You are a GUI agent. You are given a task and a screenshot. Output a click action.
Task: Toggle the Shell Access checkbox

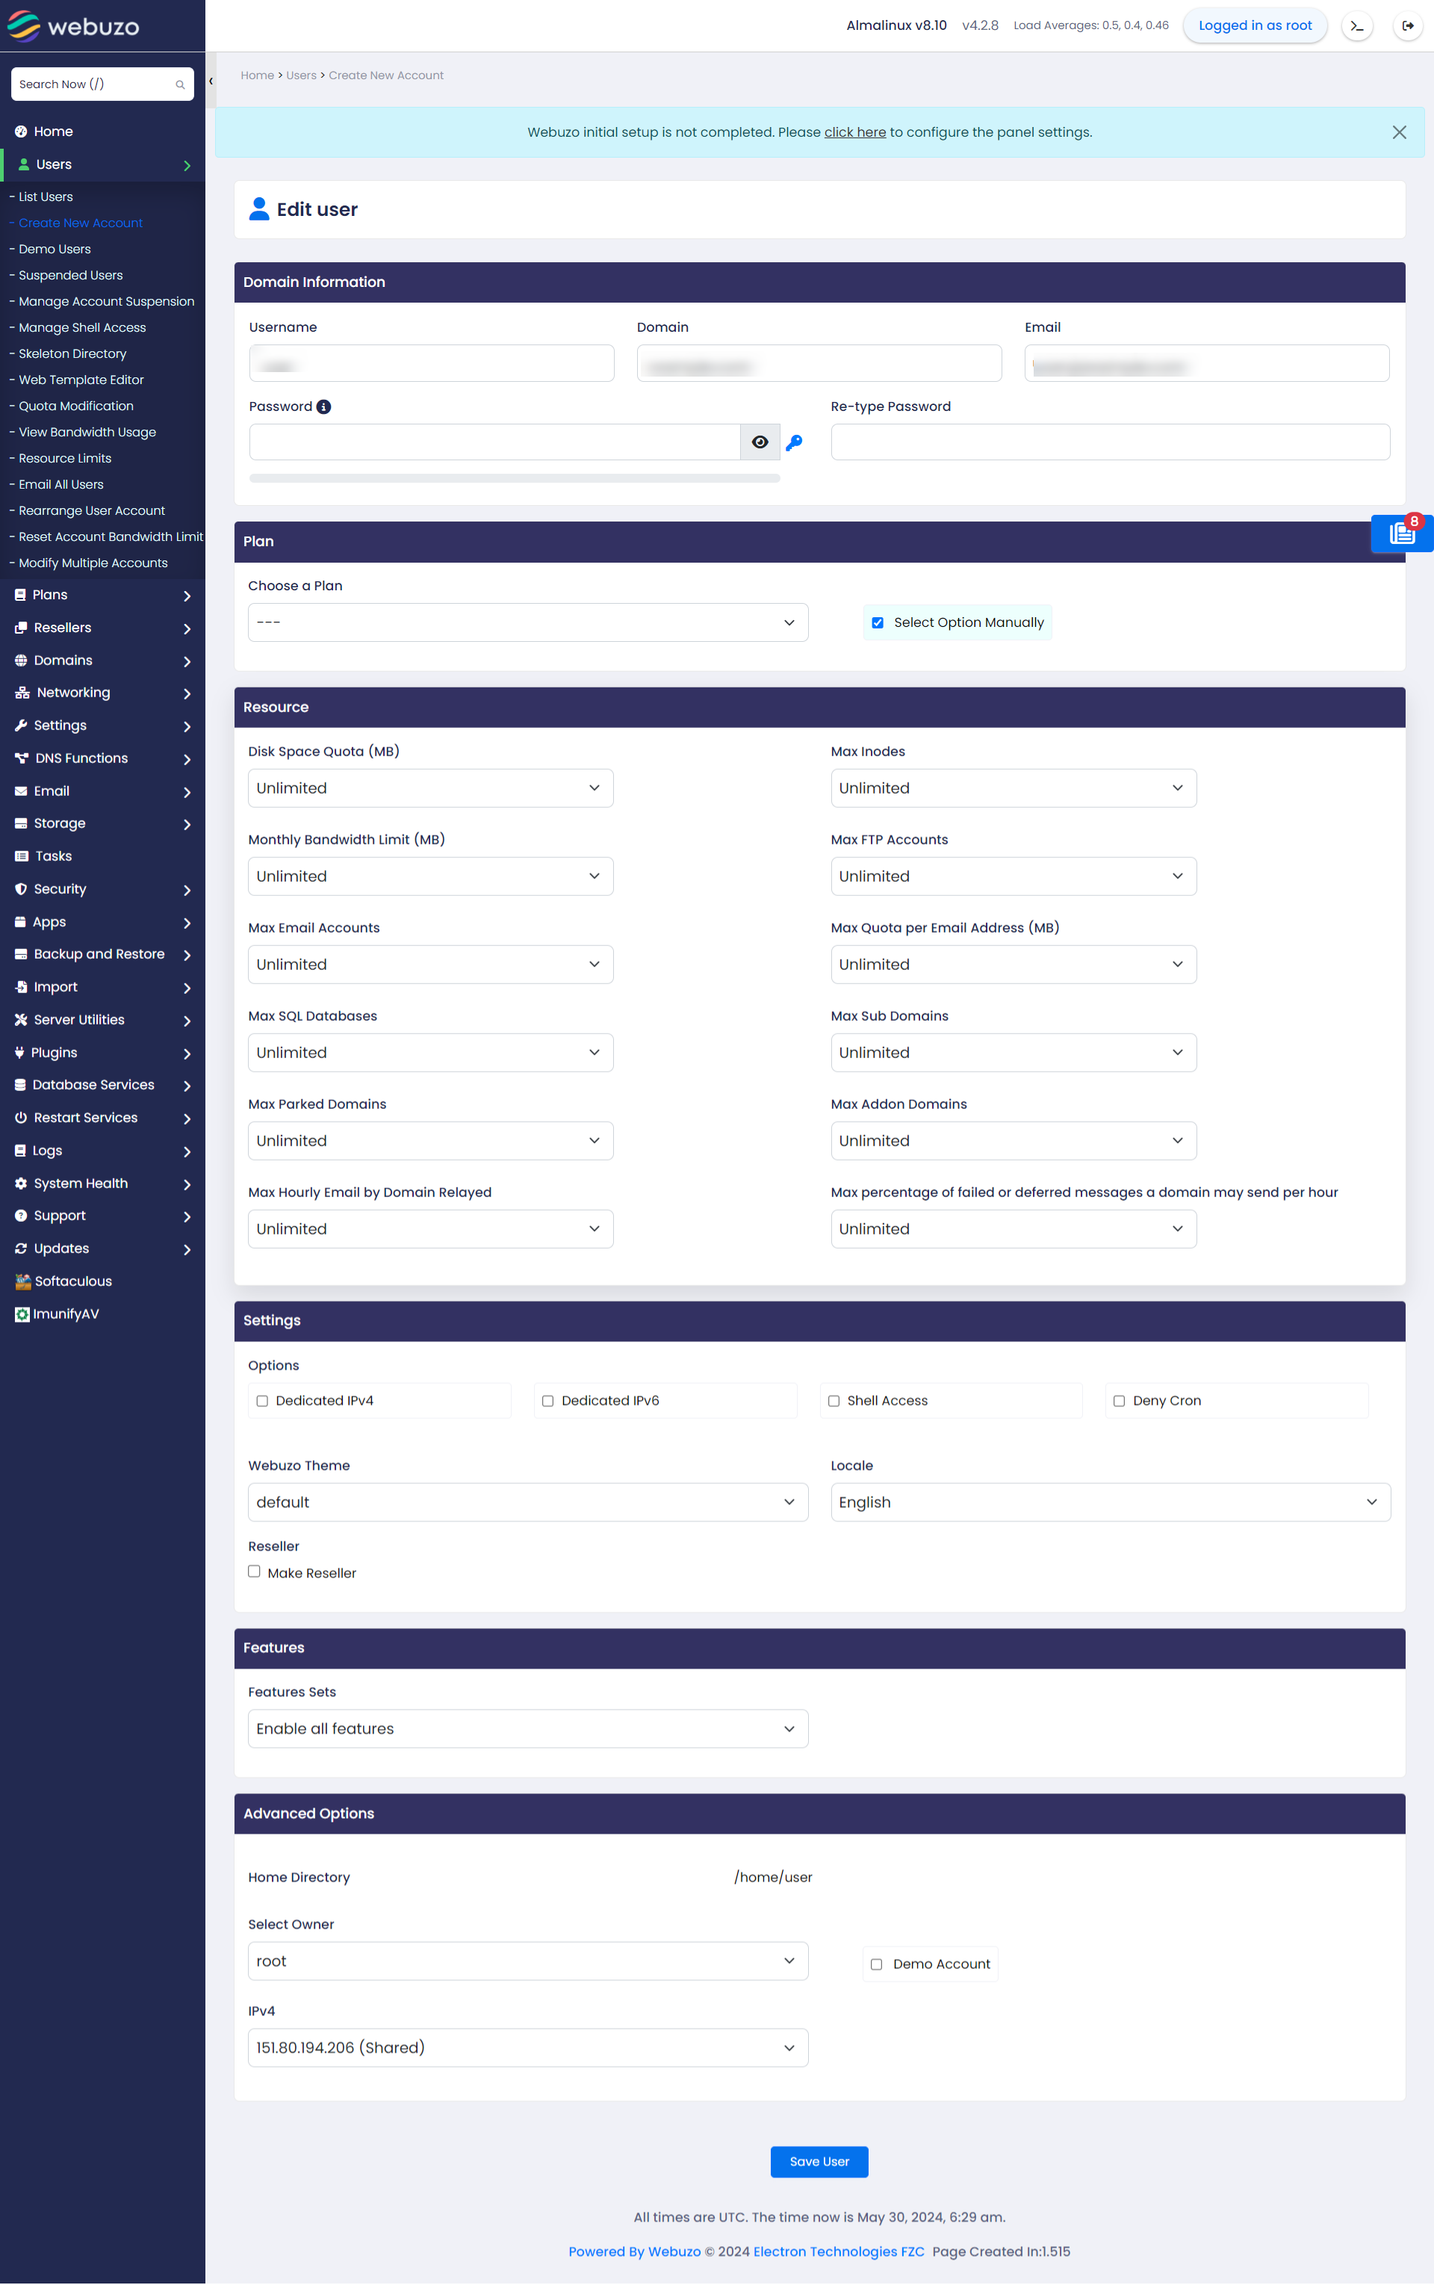pyautogui.click(x=834, y=1401)
